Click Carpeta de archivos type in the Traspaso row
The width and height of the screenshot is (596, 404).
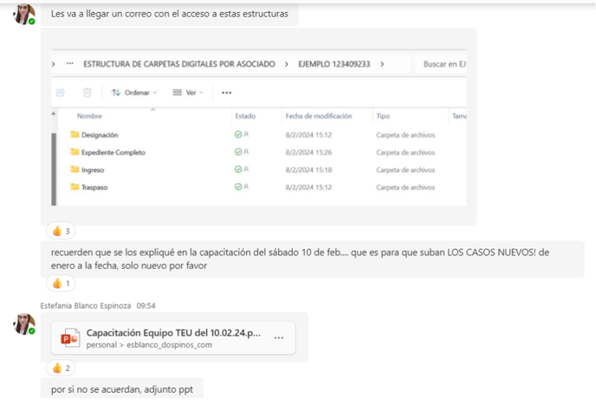click(x=405, y=187)
